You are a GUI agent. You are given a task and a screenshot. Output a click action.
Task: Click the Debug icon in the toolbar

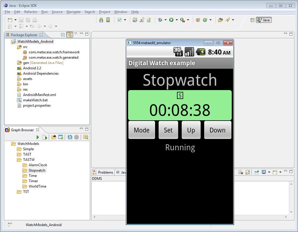pos(160,20)
